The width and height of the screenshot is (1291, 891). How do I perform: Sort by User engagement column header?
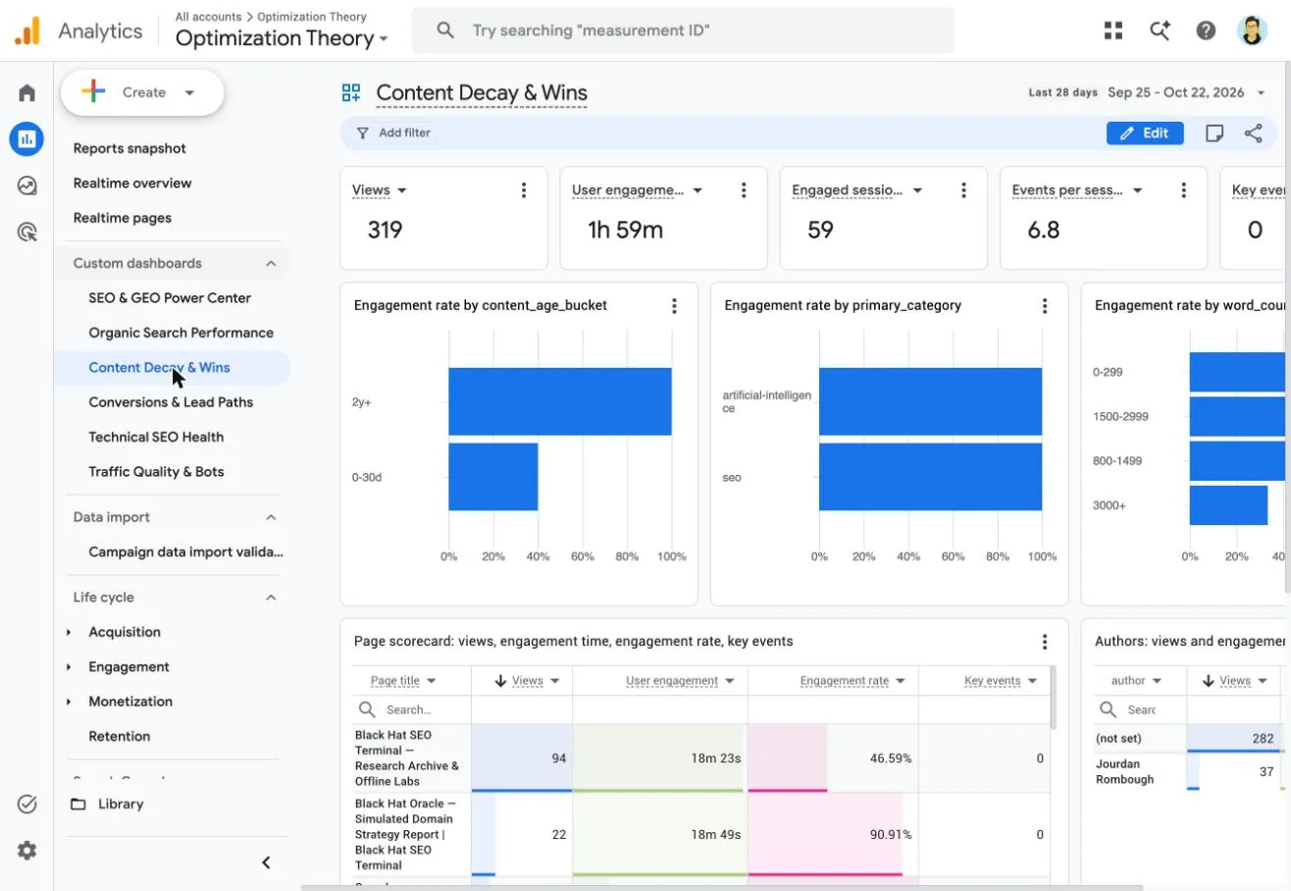pyautogui.click(x=672, y=681)
